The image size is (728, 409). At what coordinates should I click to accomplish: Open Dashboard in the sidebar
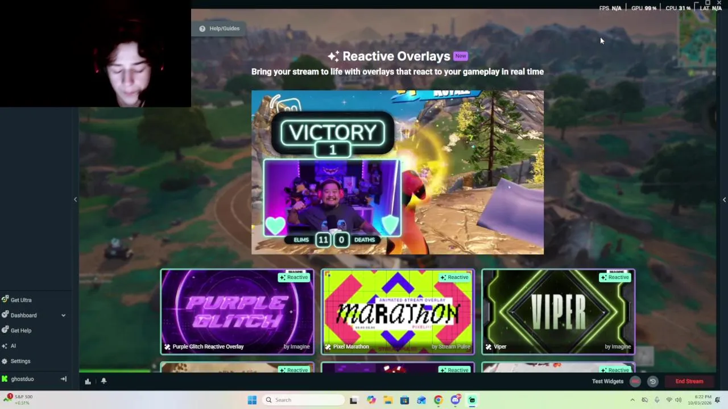(x=23, y=315)
